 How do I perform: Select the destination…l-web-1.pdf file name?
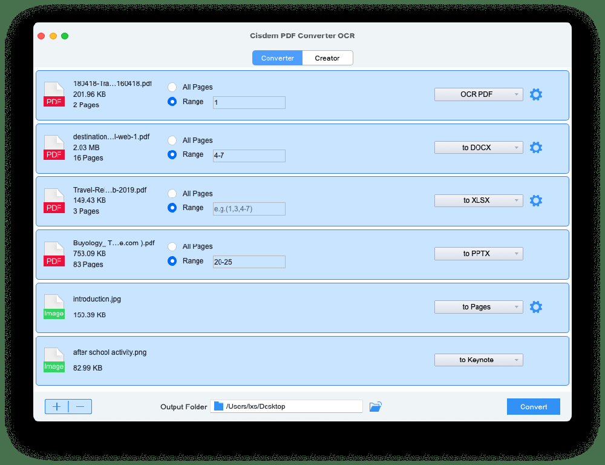pyautogui.click(x=111, y=137)
